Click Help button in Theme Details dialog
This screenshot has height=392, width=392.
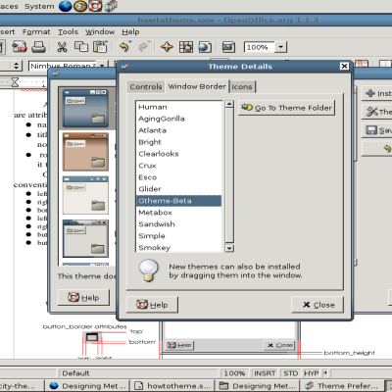[152, 305]
